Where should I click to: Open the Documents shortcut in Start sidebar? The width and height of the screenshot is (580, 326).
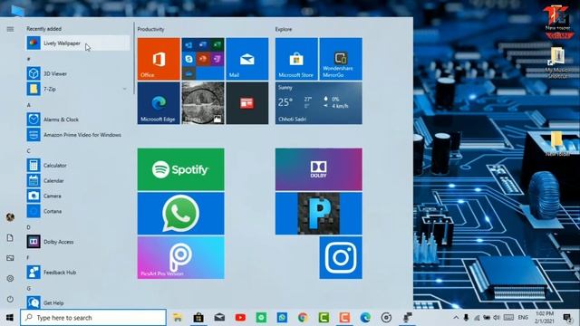10,237
